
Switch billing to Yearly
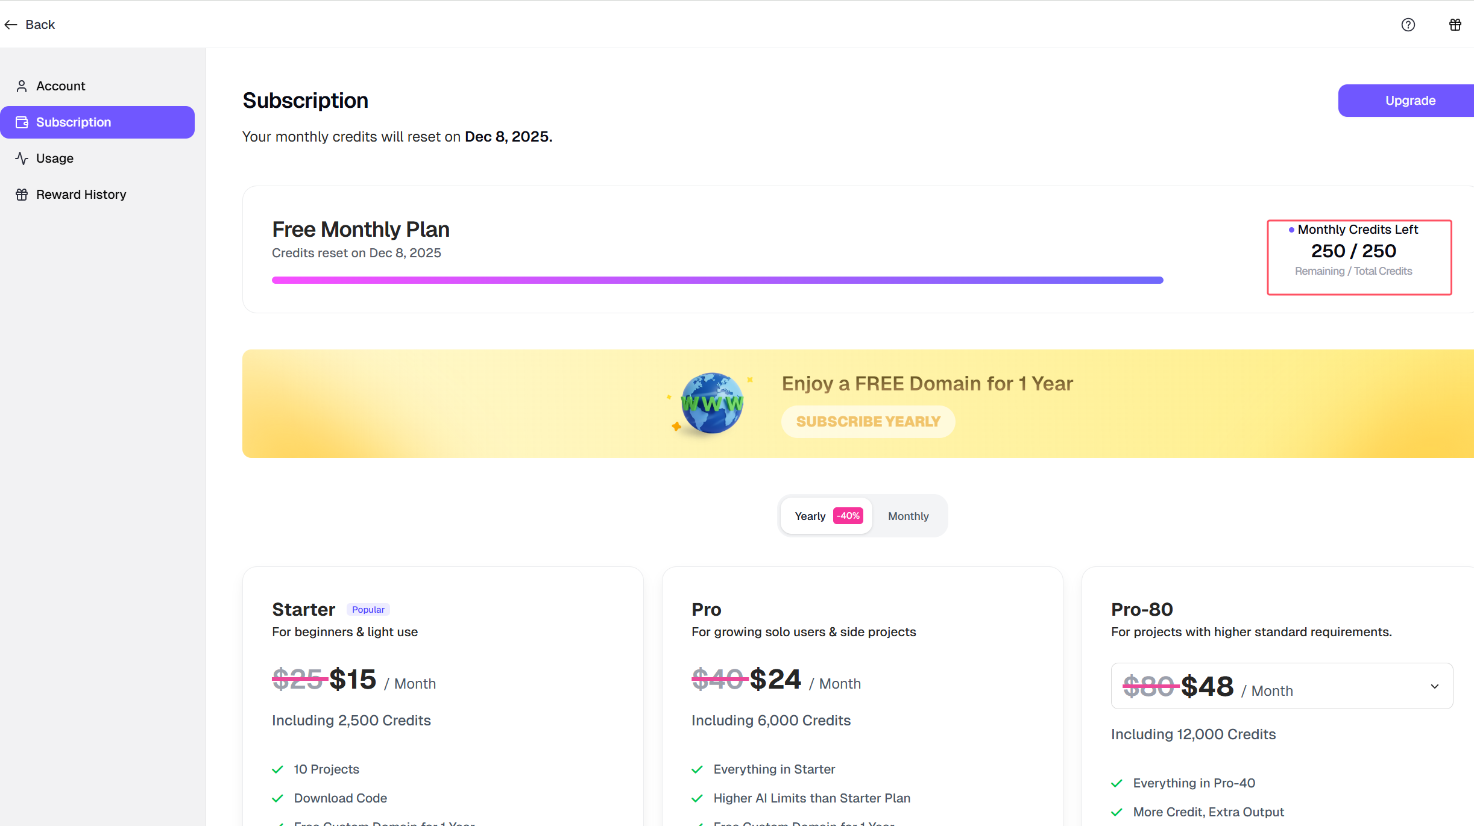[810, 516]
